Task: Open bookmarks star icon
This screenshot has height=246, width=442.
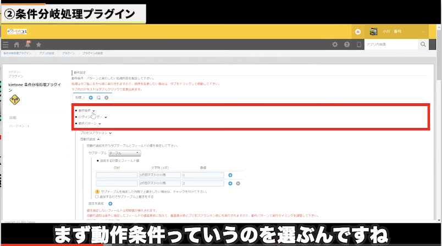Action: click(x=38, y=44)
